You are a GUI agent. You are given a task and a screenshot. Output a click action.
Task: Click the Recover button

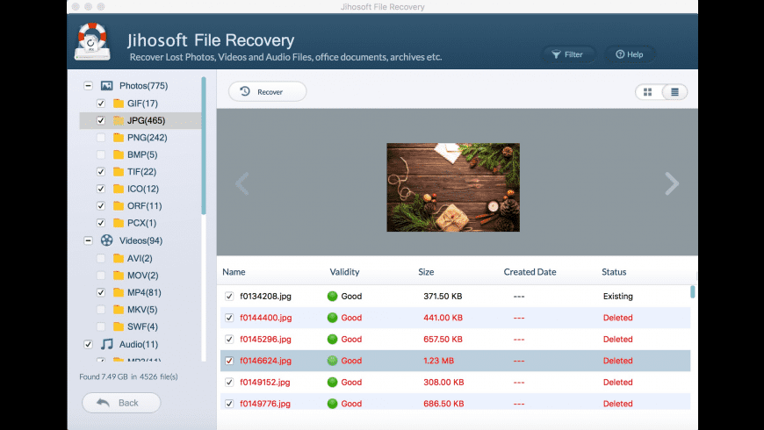[x=268, y=91]
